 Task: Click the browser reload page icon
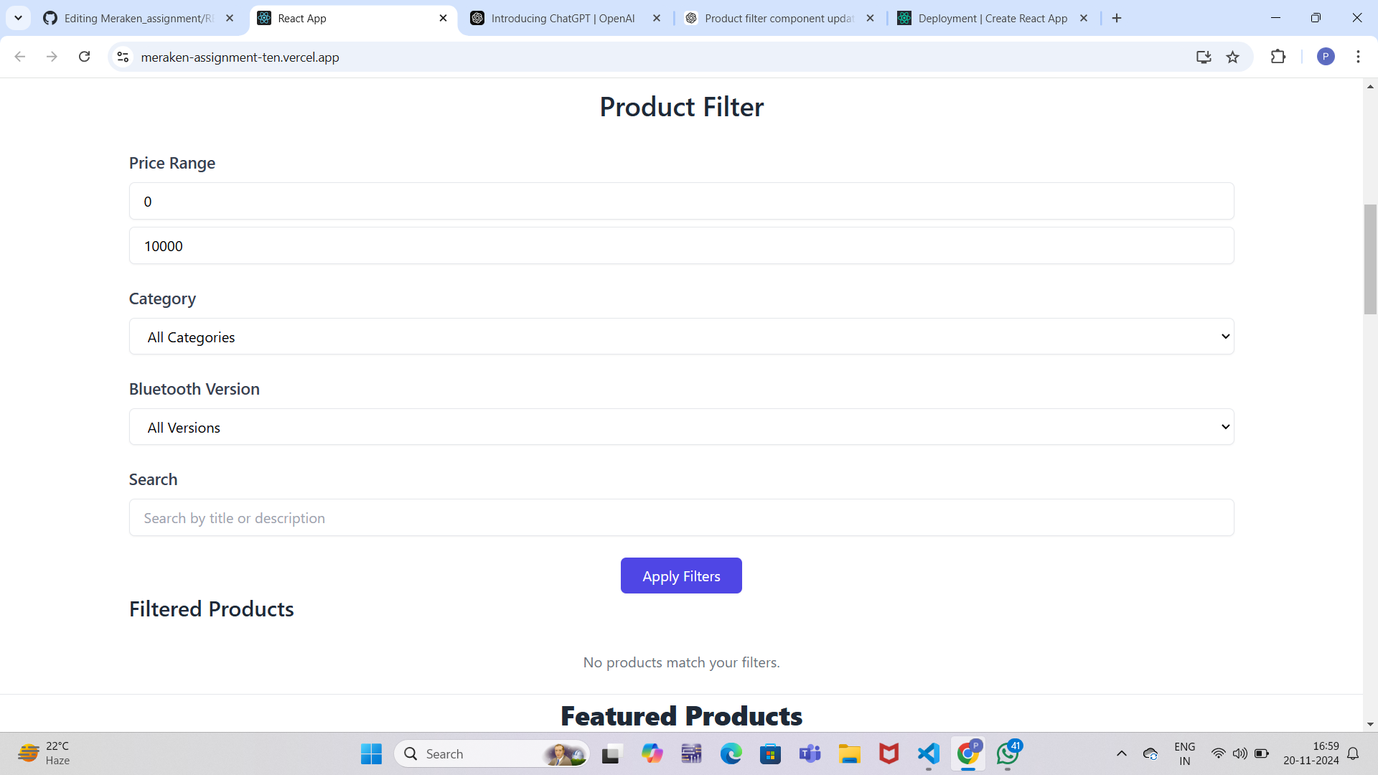point(84,57)
